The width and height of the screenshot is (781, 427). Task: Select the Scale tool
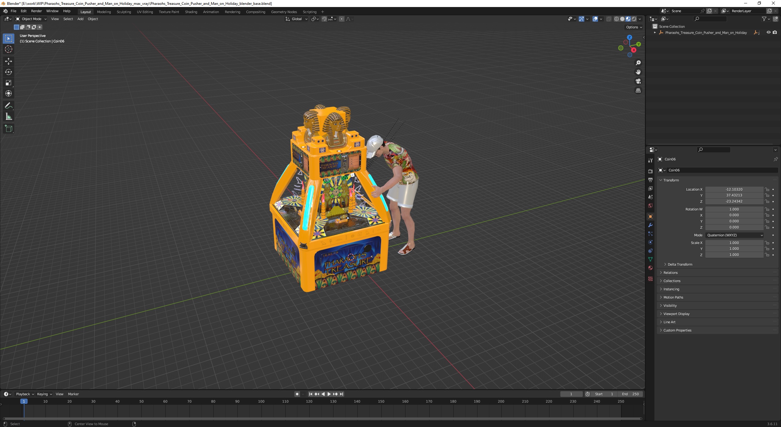click(9, 83)
